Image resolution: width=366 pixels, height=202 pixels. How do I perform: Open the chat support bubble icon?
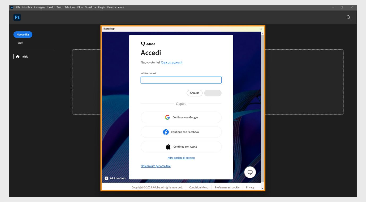(x=250, y=172)
